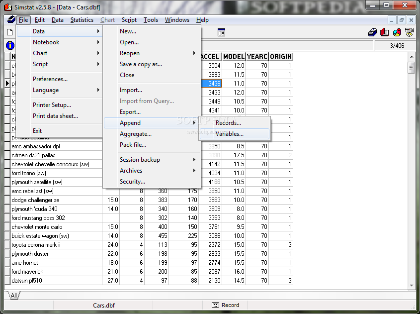The height and width of the screenshot is (314, 420).
Task: Open the Script recorder camera icon
Action: [409, 32]
